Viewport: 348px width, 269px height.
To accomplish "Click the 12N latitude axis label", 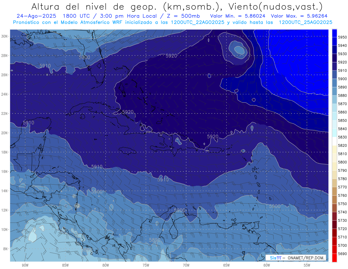I will coord(4,210).
